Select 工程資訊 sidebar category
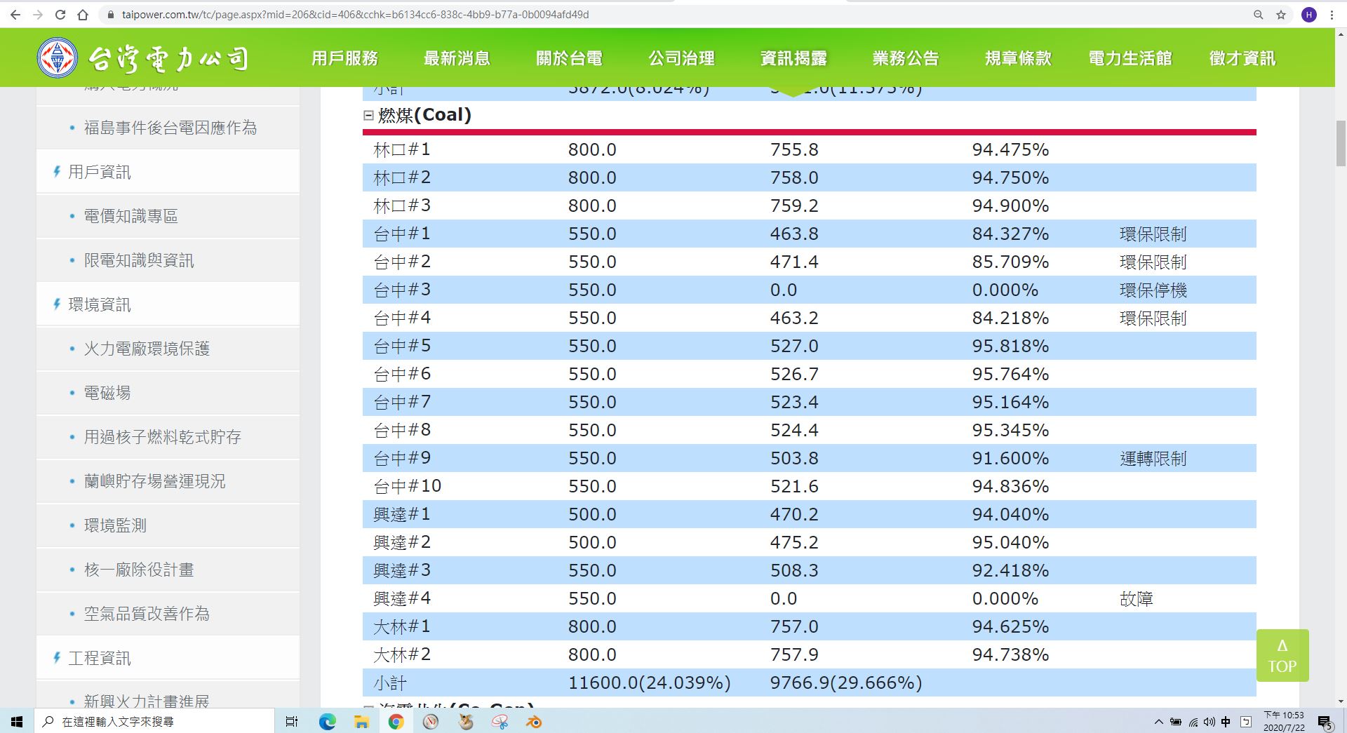 (99, 658)
